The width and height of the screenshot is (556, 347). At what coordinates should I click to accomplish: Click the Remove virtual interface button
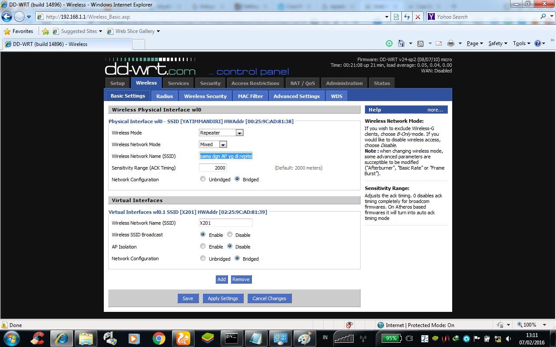241,279
